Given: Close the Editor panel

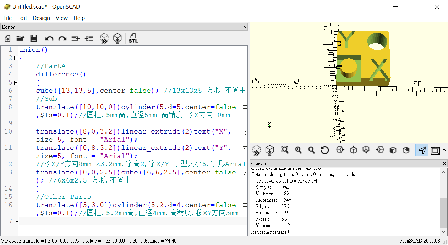Looking at the screenshot, I should 245,27.
